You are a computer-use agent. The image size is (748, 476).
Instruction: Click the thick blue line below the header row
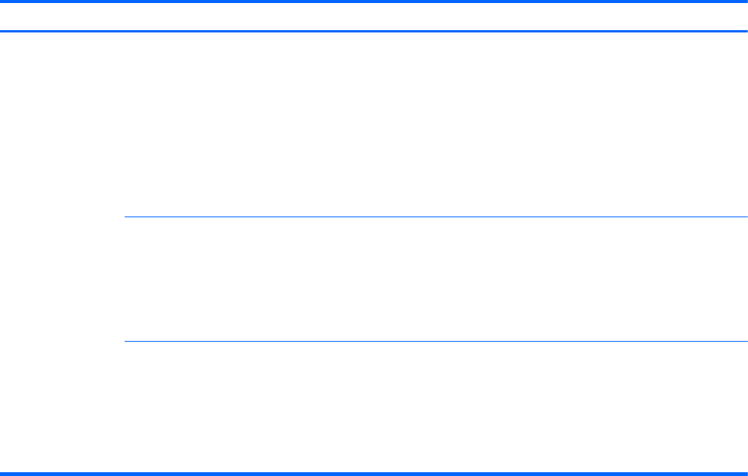pos(374,31)
